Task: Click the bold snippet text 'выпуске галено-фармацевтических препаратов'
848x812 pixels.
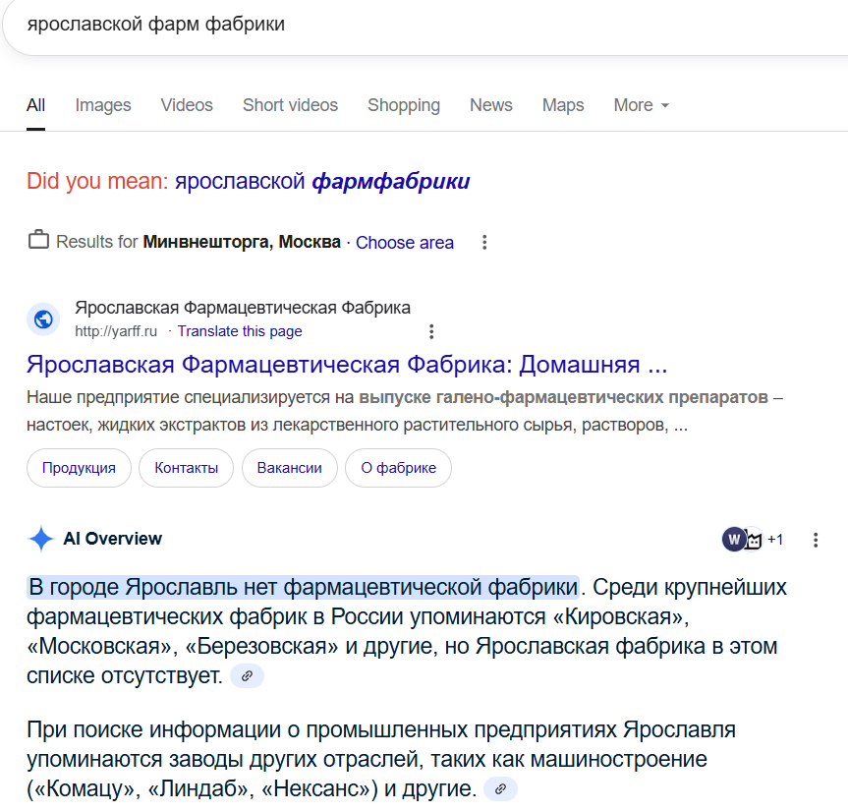Action: coord(563,397)
